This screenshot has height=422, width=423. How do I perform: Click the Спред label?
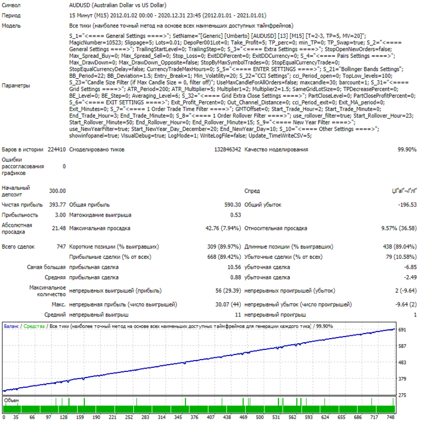[252, 191]
